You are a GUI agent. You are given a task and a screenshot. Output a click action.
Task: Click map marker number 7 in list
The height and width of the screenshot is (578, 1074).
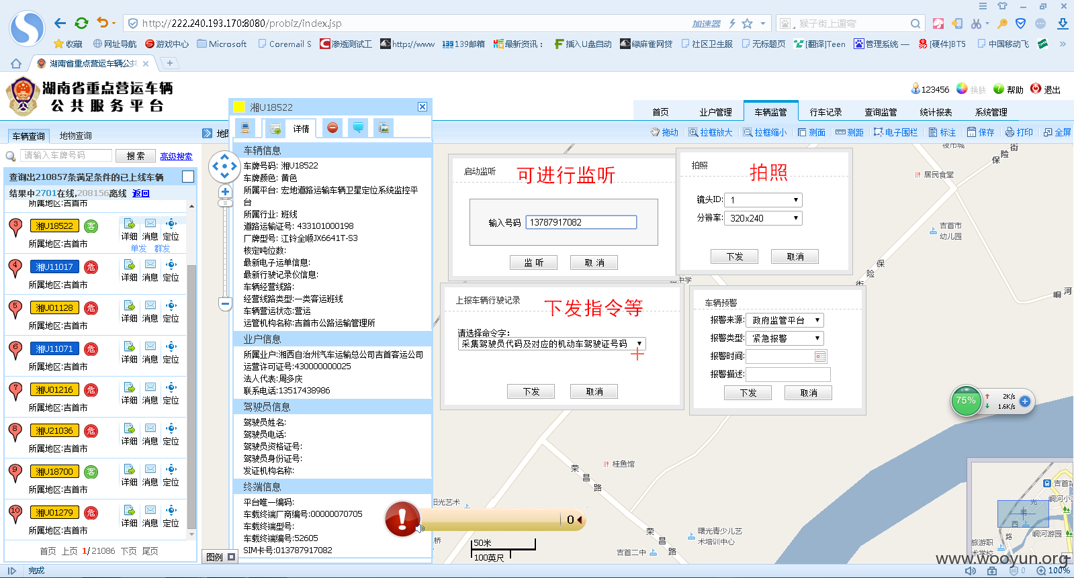click(15, 390)
